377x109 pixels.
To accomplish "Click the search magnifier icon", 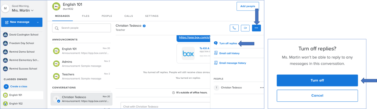I will pyautogui.click(x=57, y=28).
